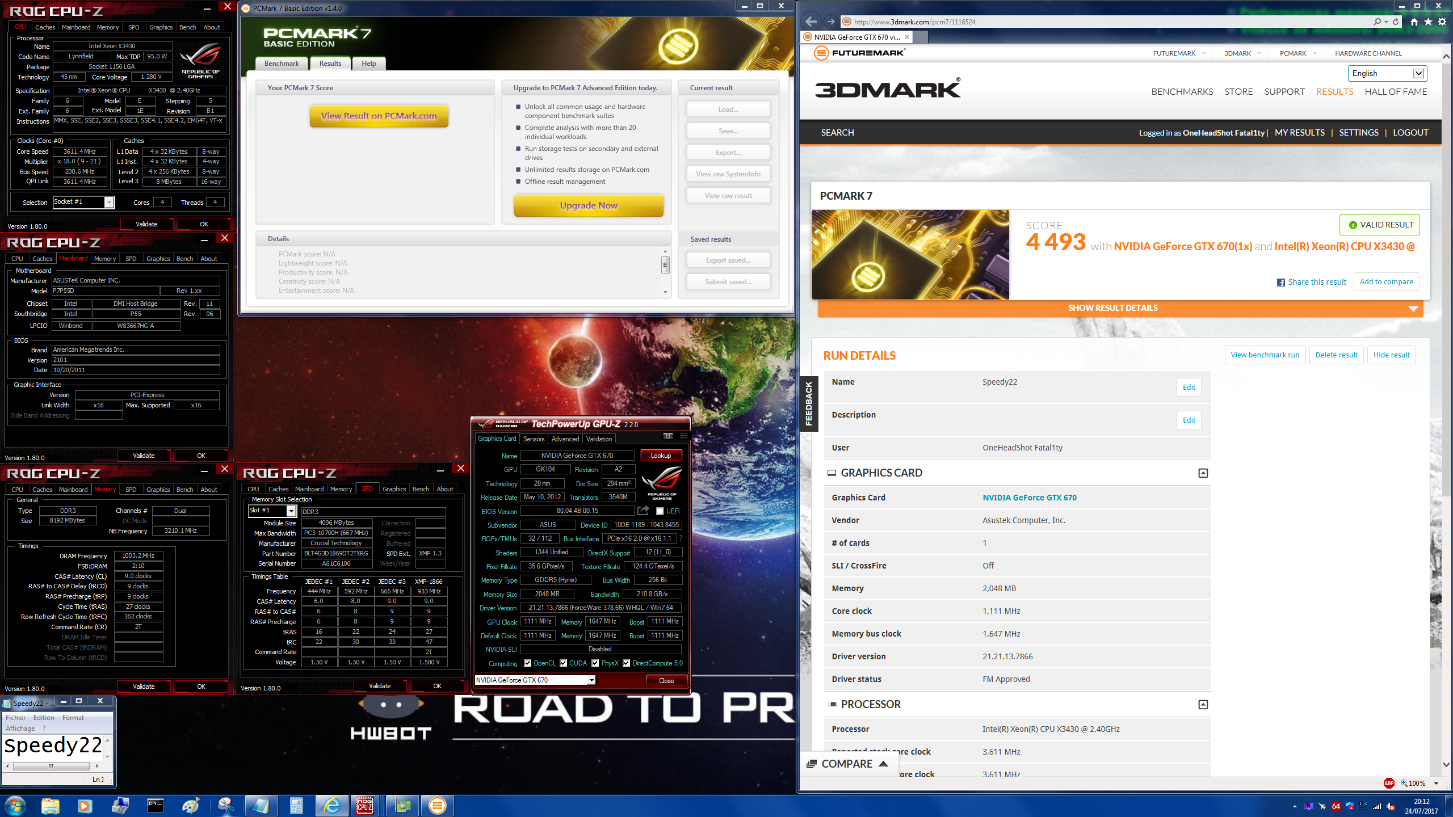Click the Lookup button in GPU-Z
The image size is (1453, 817).
coord(661,456)
